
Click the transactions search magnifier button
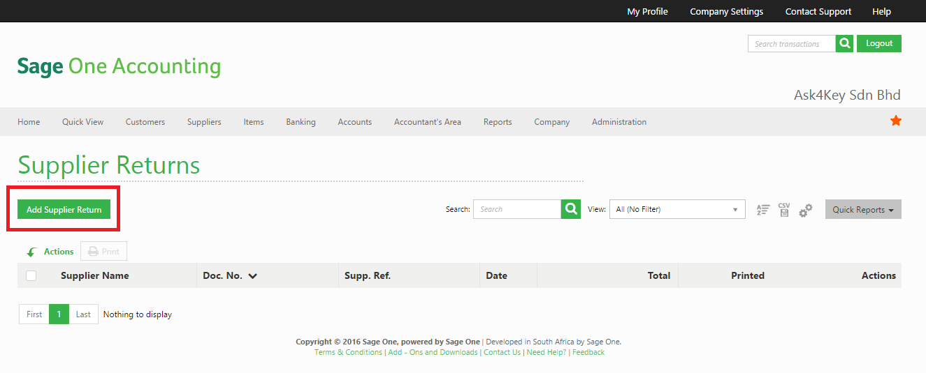845,43
